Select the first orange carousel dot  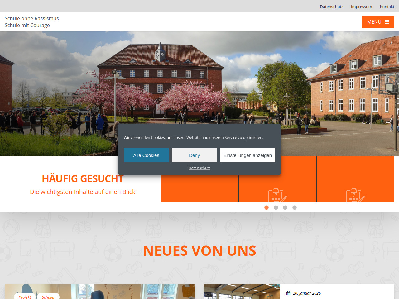tap(267, 207)
